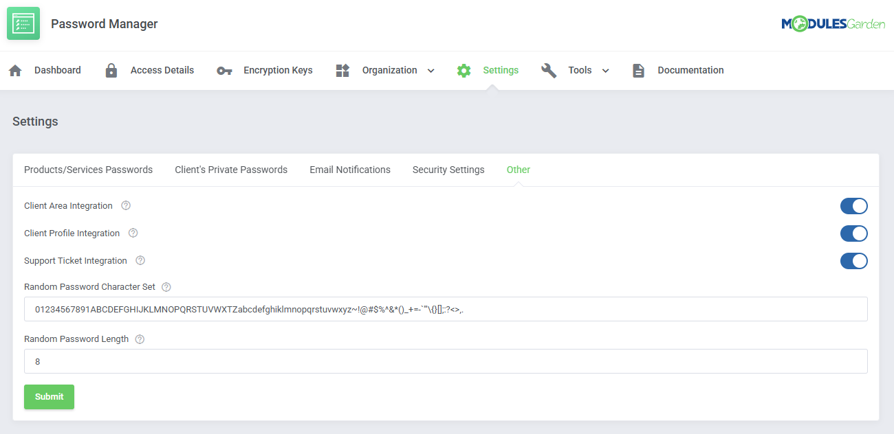The image size is (894, 434).
Task: Visit the ModulesGarden logo link
Action: click(x=833, y=24)
